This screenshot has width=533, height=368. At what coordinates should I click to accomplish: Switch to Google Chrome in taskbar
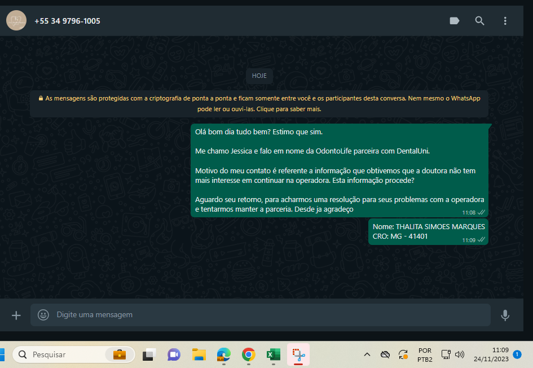[x=248, y=354]
